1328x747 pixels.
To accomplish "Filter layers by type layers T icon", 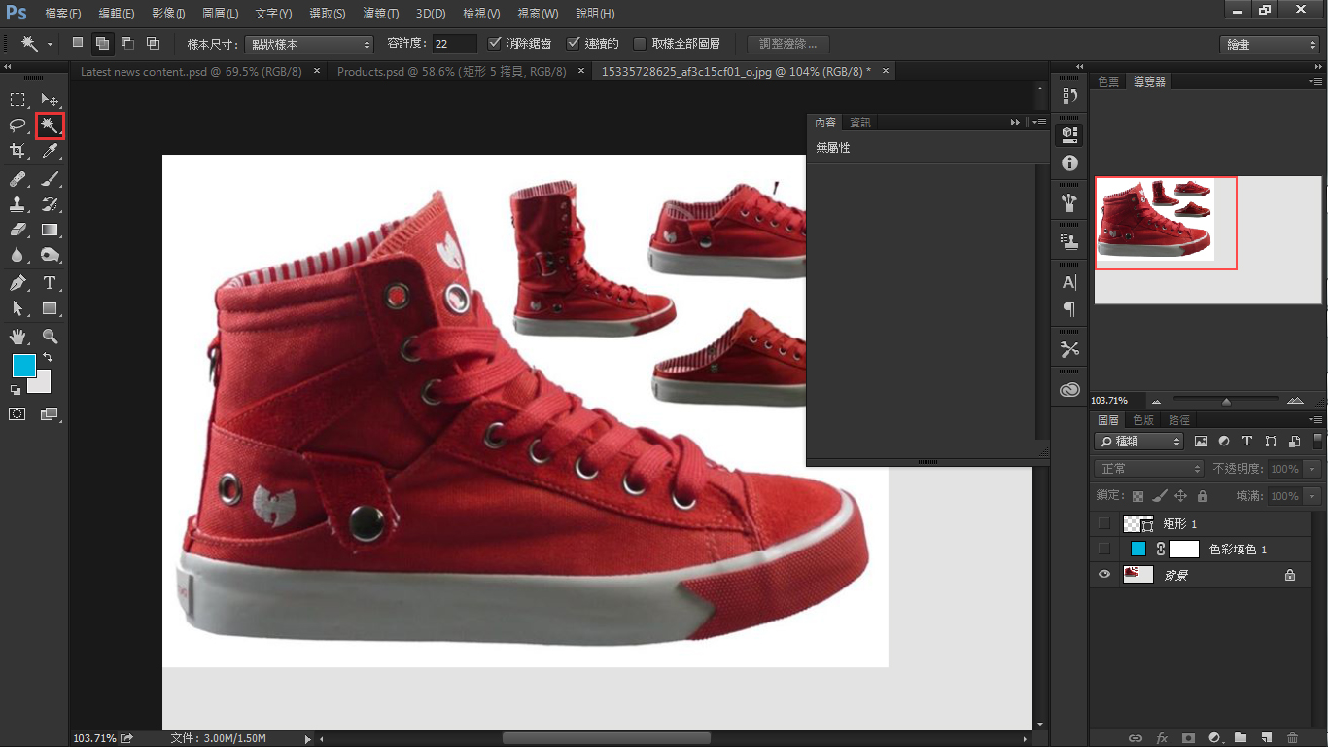I will click(x=1247, y=442).
